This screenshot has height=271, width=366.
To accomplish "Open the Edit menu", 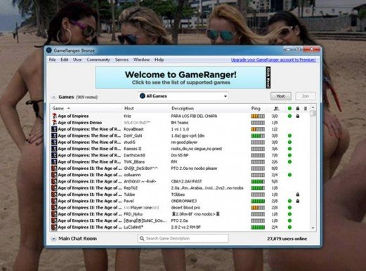I will pos(65,60).
